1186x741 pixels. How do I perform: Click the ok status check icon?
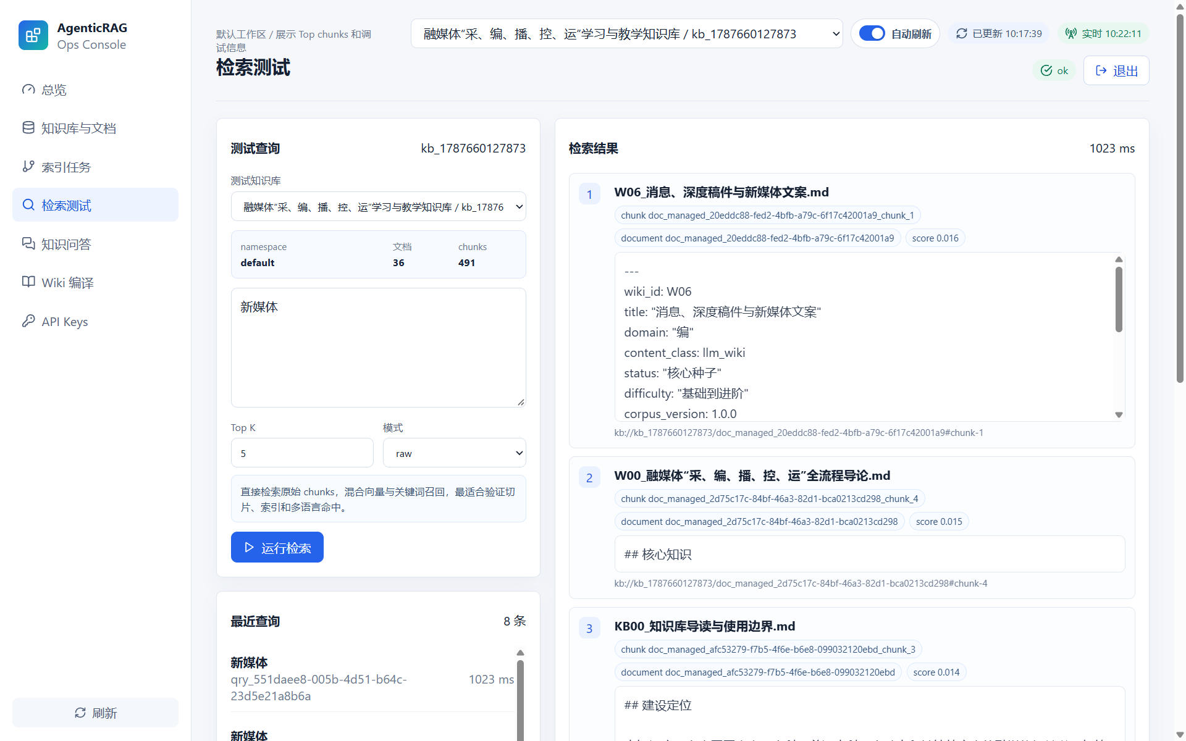tap(1046, 70)
